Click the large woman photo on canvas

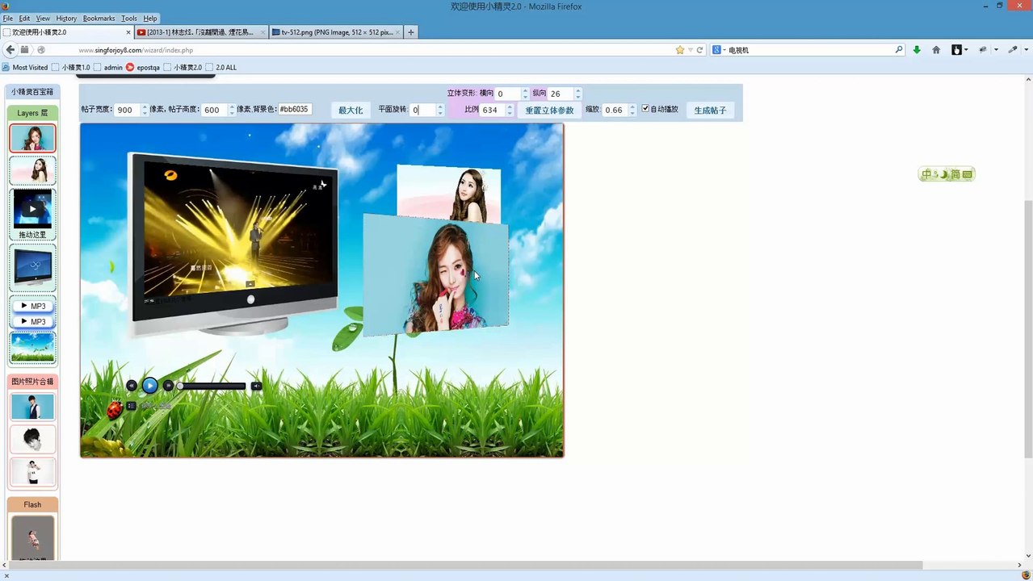[436, 276]
